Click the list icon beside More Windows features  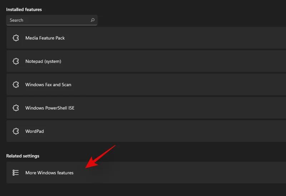(16, 173)
